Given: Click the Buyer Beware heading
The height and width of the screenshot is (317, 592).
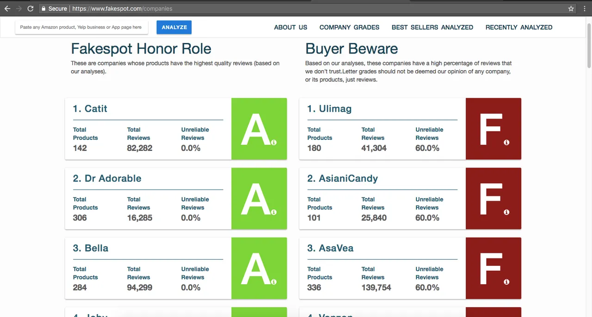Looking at the screenshot, I should point(351,49).
